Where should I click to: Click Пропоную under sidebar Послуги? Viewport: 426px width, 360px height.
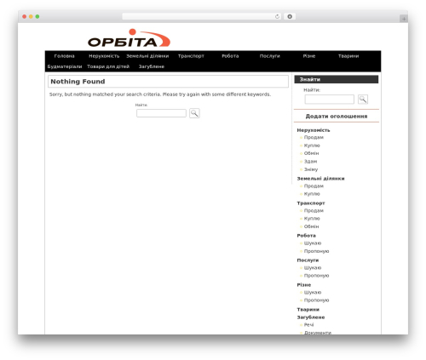point(316,276)
